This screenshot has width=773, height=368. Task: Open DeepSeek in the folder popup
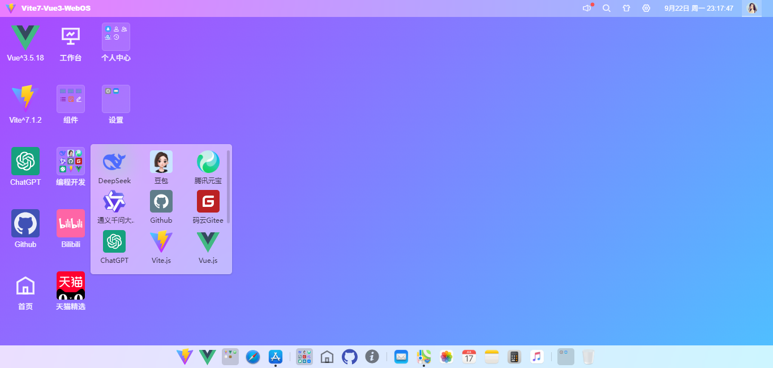114,167
